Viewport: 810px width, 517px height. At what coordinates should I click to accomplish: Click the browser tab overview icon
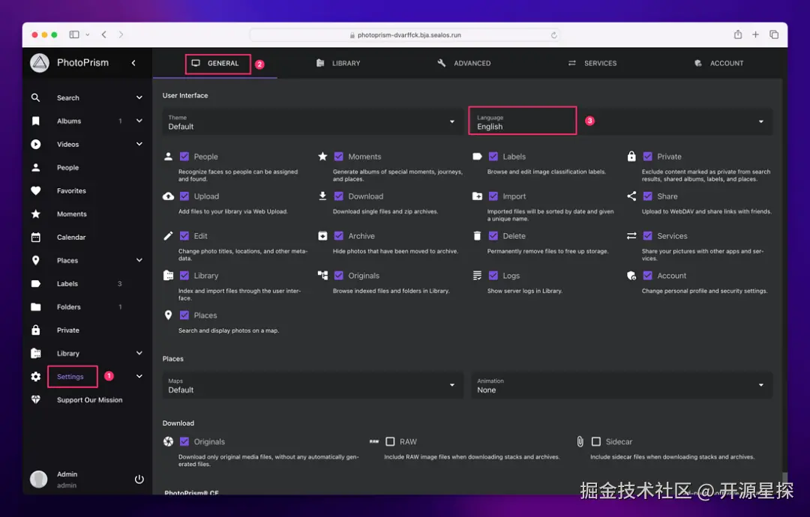[x=774, y=34]
